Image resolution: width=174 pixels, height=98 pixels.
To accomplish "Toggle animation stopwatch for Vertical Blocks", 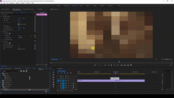I will click(x=4, y=47).
